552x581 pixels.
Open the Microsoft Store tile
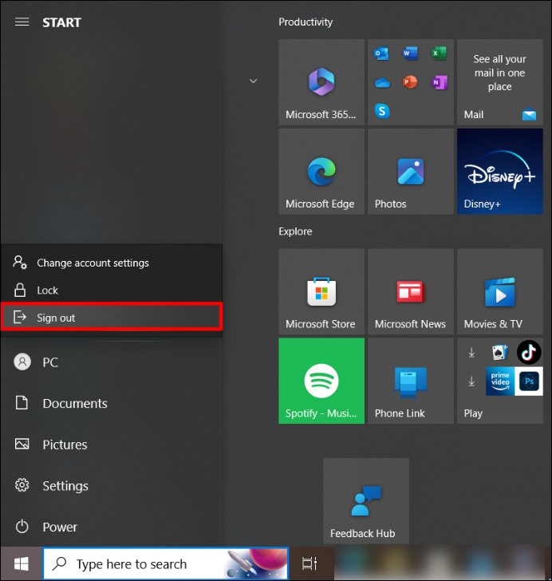(321, 291)
